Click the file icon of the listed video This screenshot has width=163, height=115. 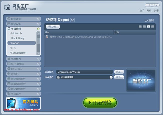click(x=47, y=37)
